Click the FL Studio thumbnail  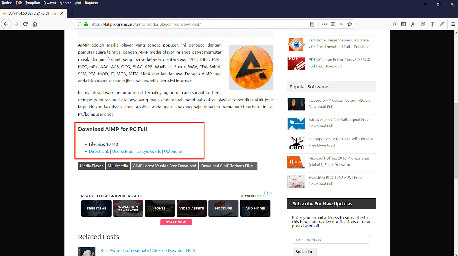296,104
